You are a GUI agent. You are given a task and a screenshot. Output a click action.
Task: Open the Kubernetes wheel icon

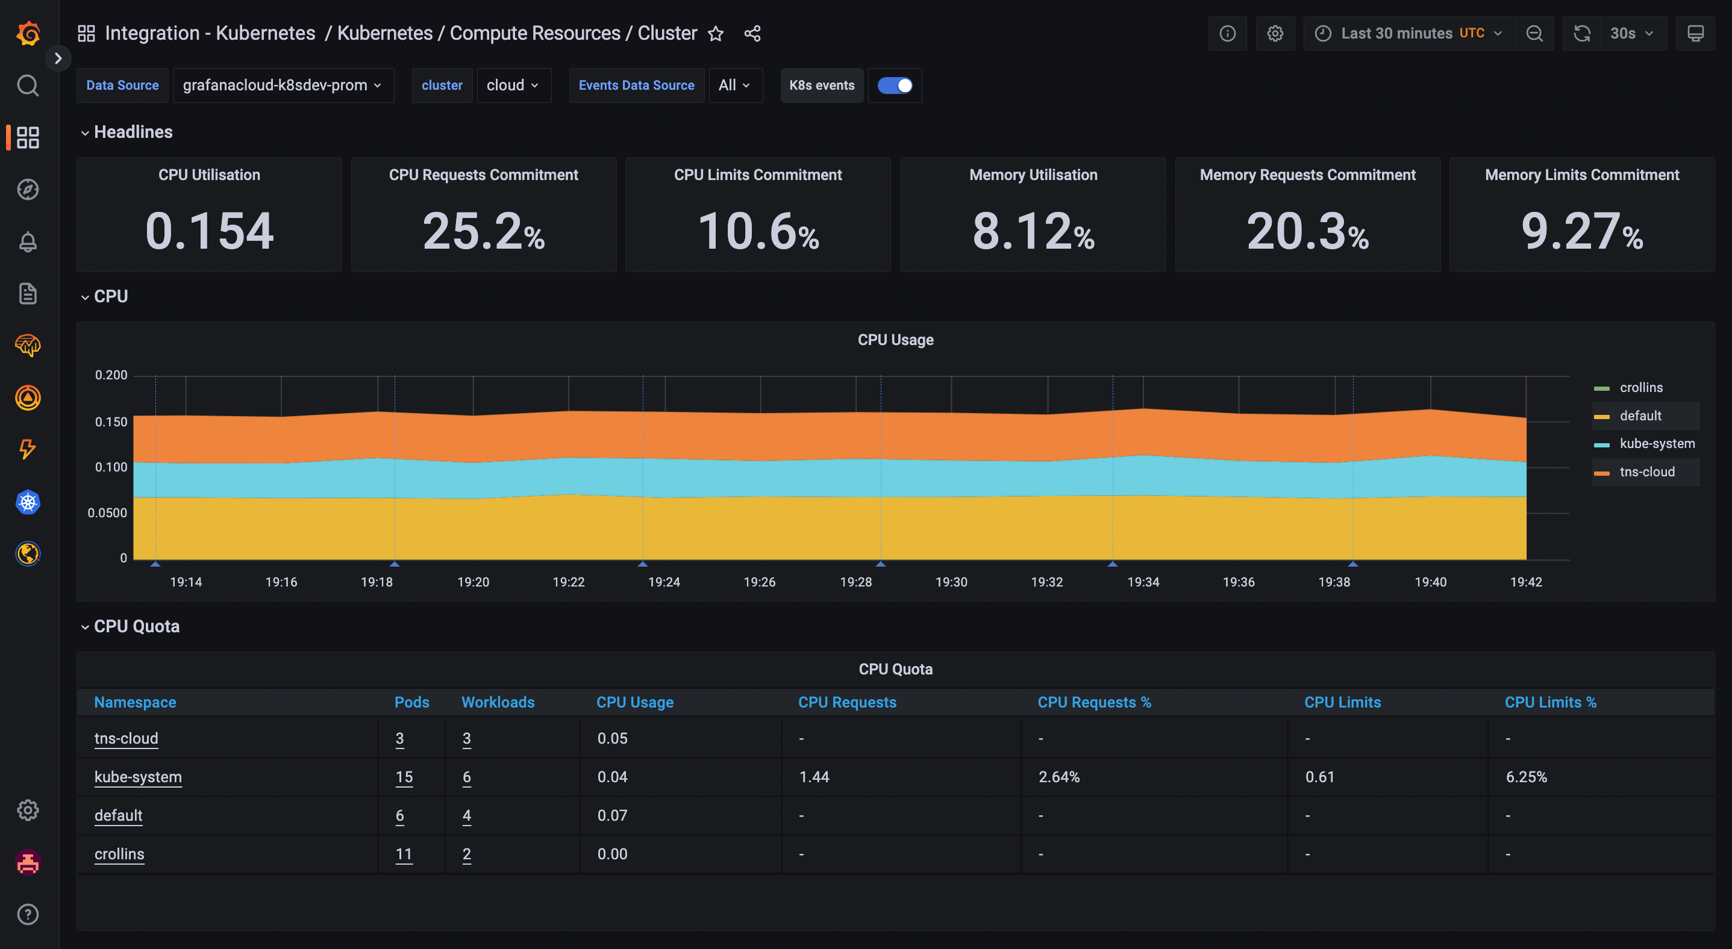pos(28,502)
